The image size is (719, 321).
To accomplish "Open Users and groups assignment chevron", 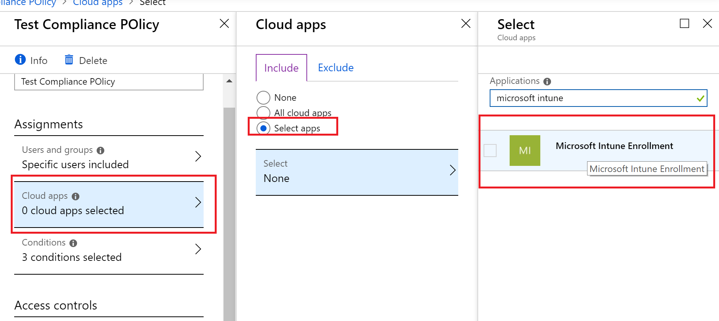I will (198, 156).
